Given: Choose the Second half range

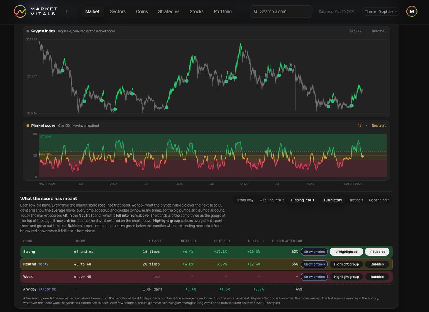Looking at the screenshot, I should [x=379, y=200].
